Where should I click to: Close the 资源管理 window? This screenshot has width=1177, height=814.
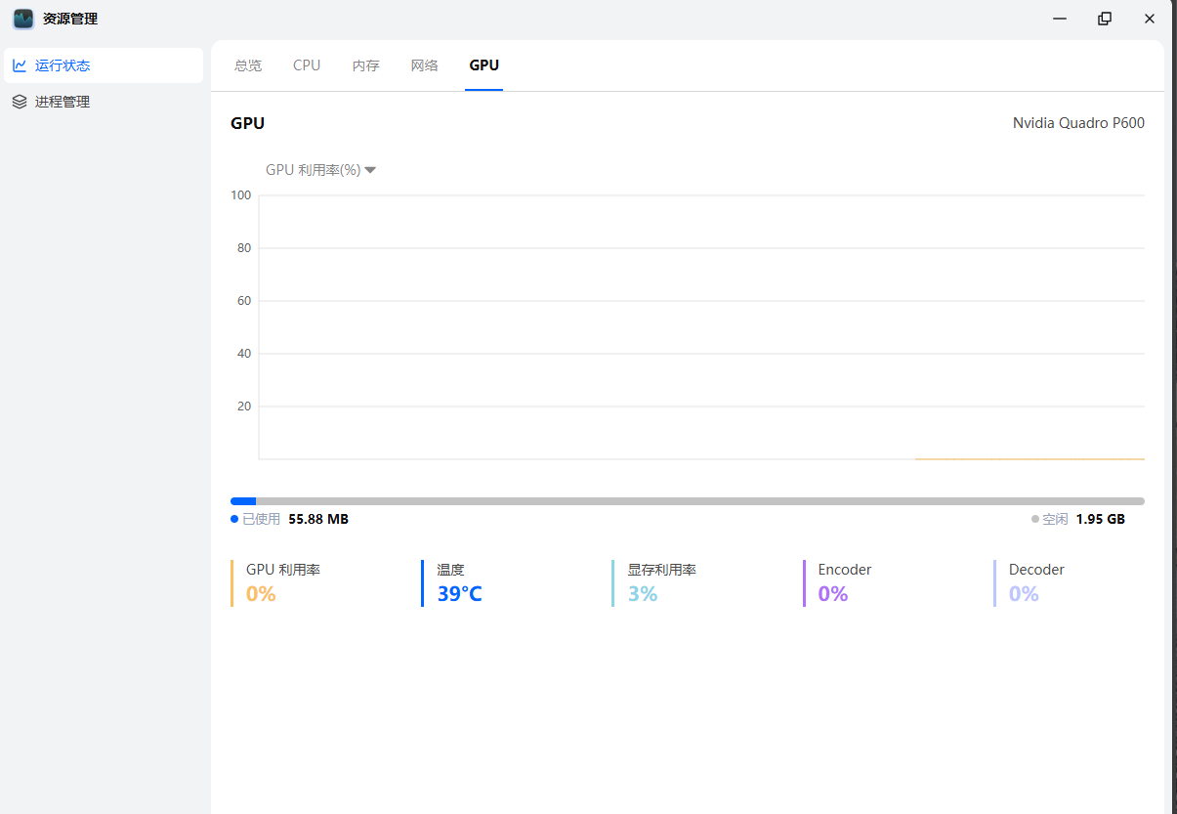tap(1150, 19)
